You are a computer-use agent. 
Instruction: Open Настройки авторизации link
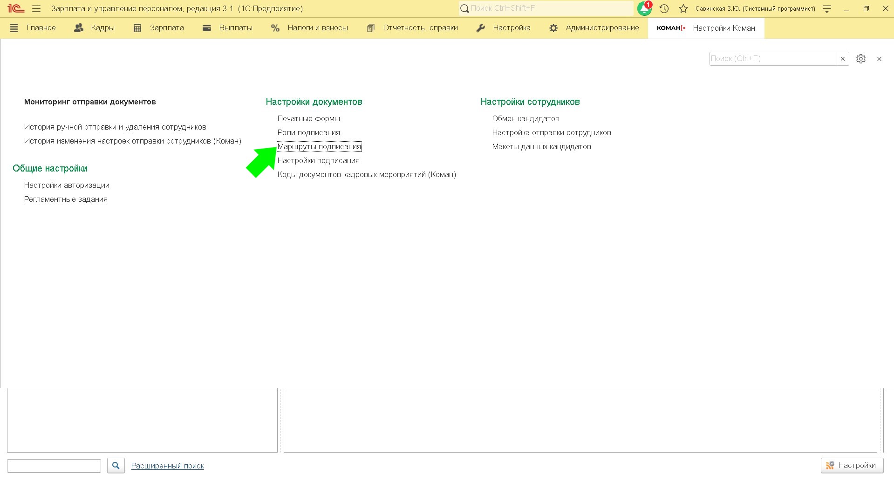pyautogui.click(x=67, y=185)
